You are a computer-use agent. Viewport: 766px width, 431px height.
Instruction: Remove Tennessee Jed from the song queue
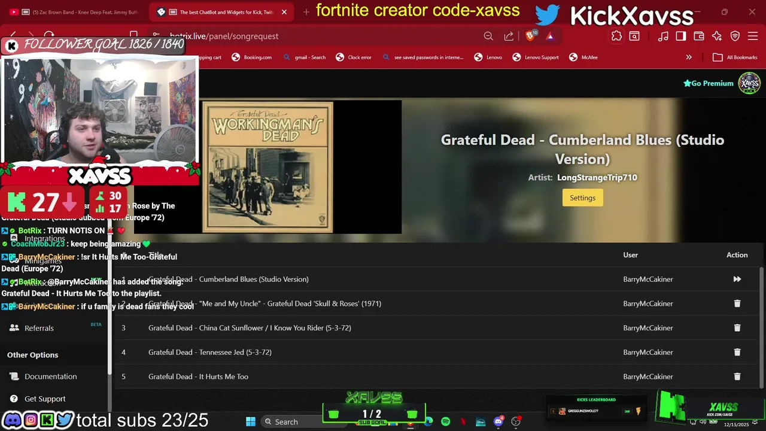click(x=737, y=352)
